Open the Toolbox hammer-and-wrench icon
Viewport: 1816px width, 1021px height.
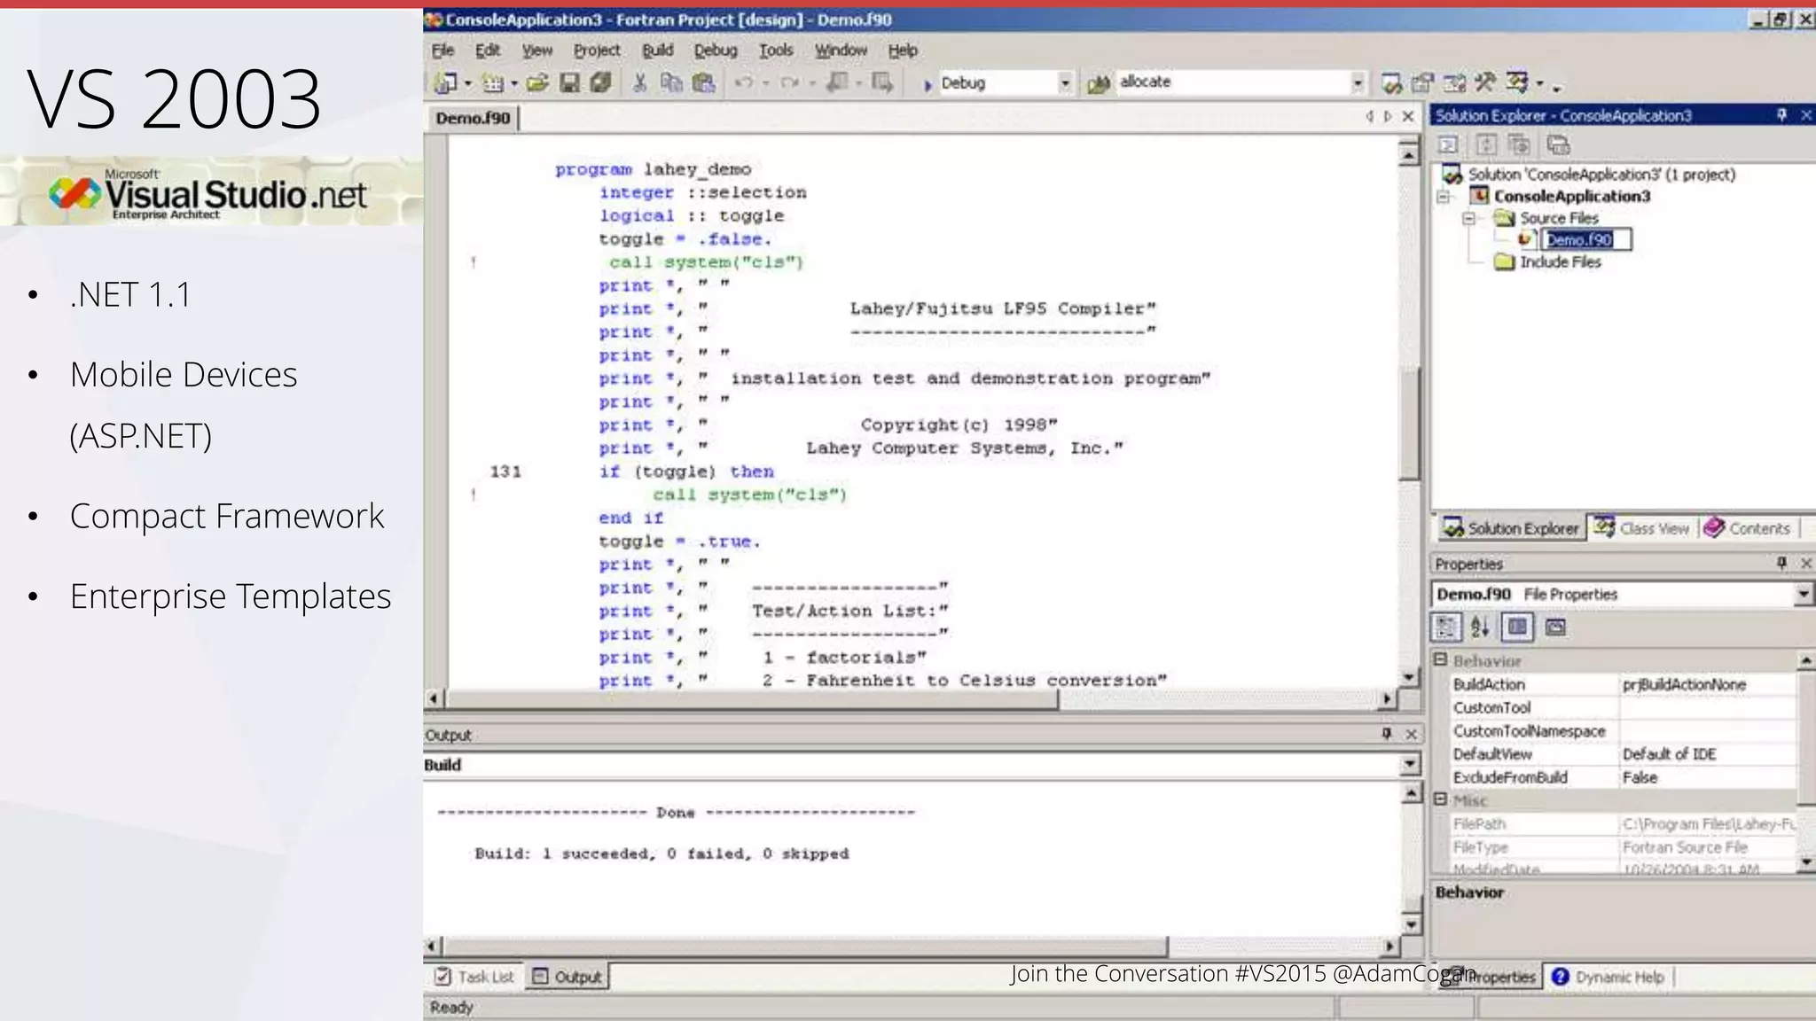(1485, 83)
